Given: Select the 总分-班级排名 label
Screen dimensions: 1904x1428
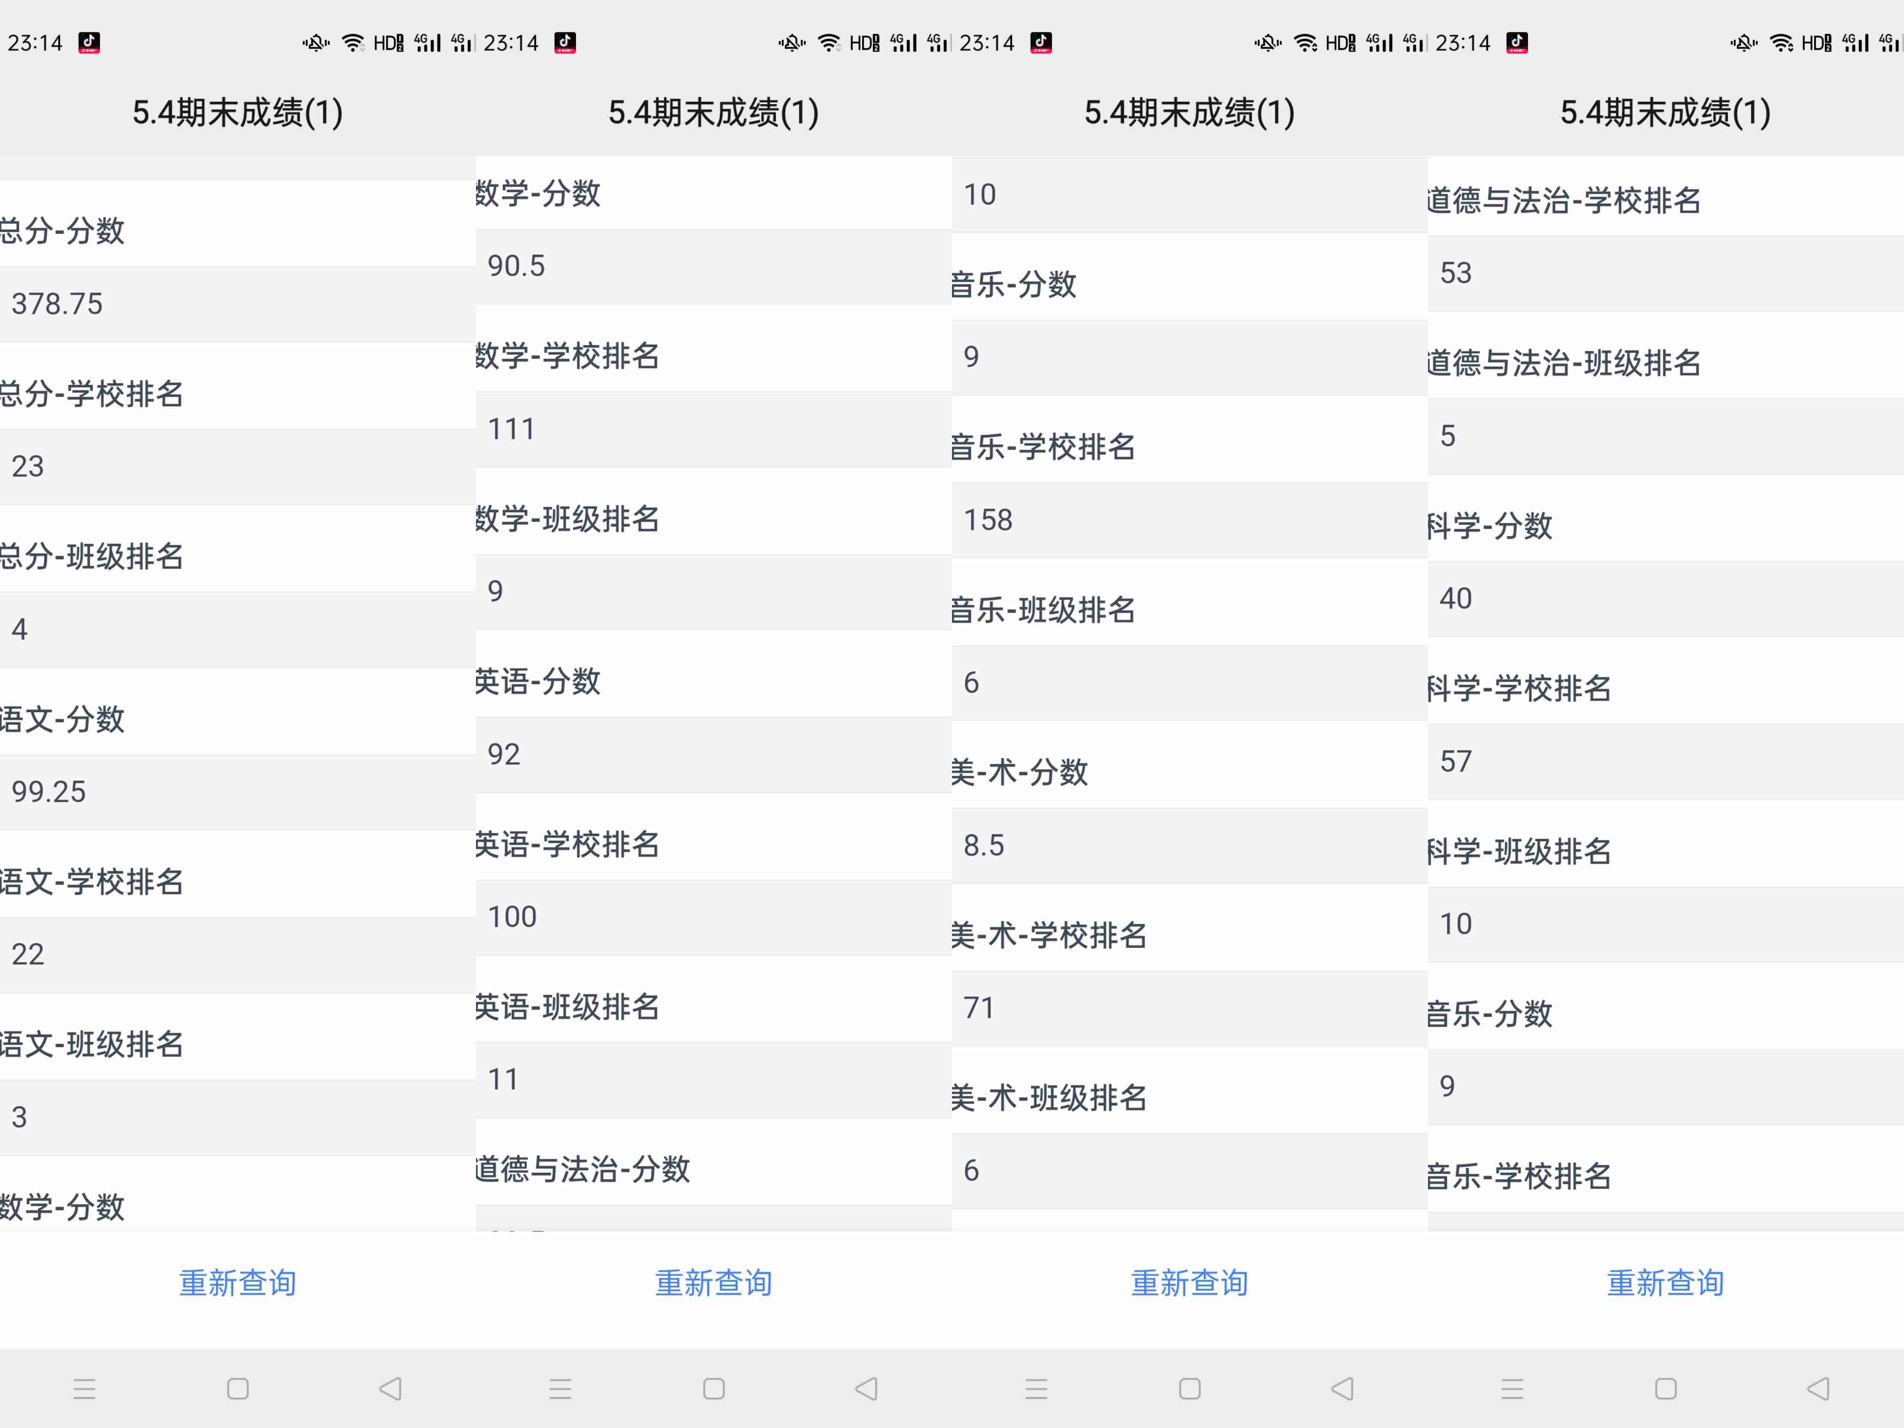Looking at the screenshot, I should (x=91, y=556).
